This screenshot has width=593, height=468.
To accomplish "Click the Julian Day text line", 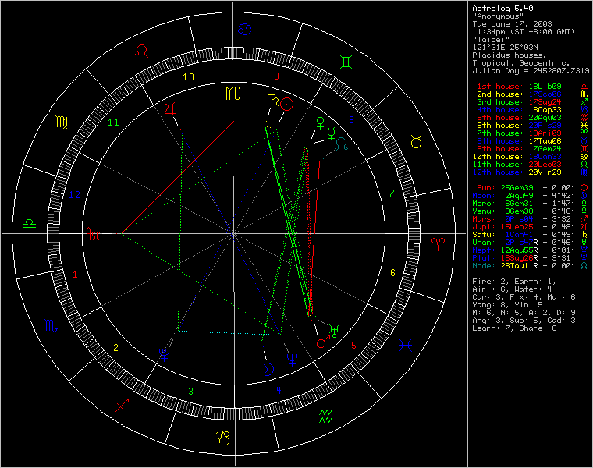I will [x=531, y=70].
